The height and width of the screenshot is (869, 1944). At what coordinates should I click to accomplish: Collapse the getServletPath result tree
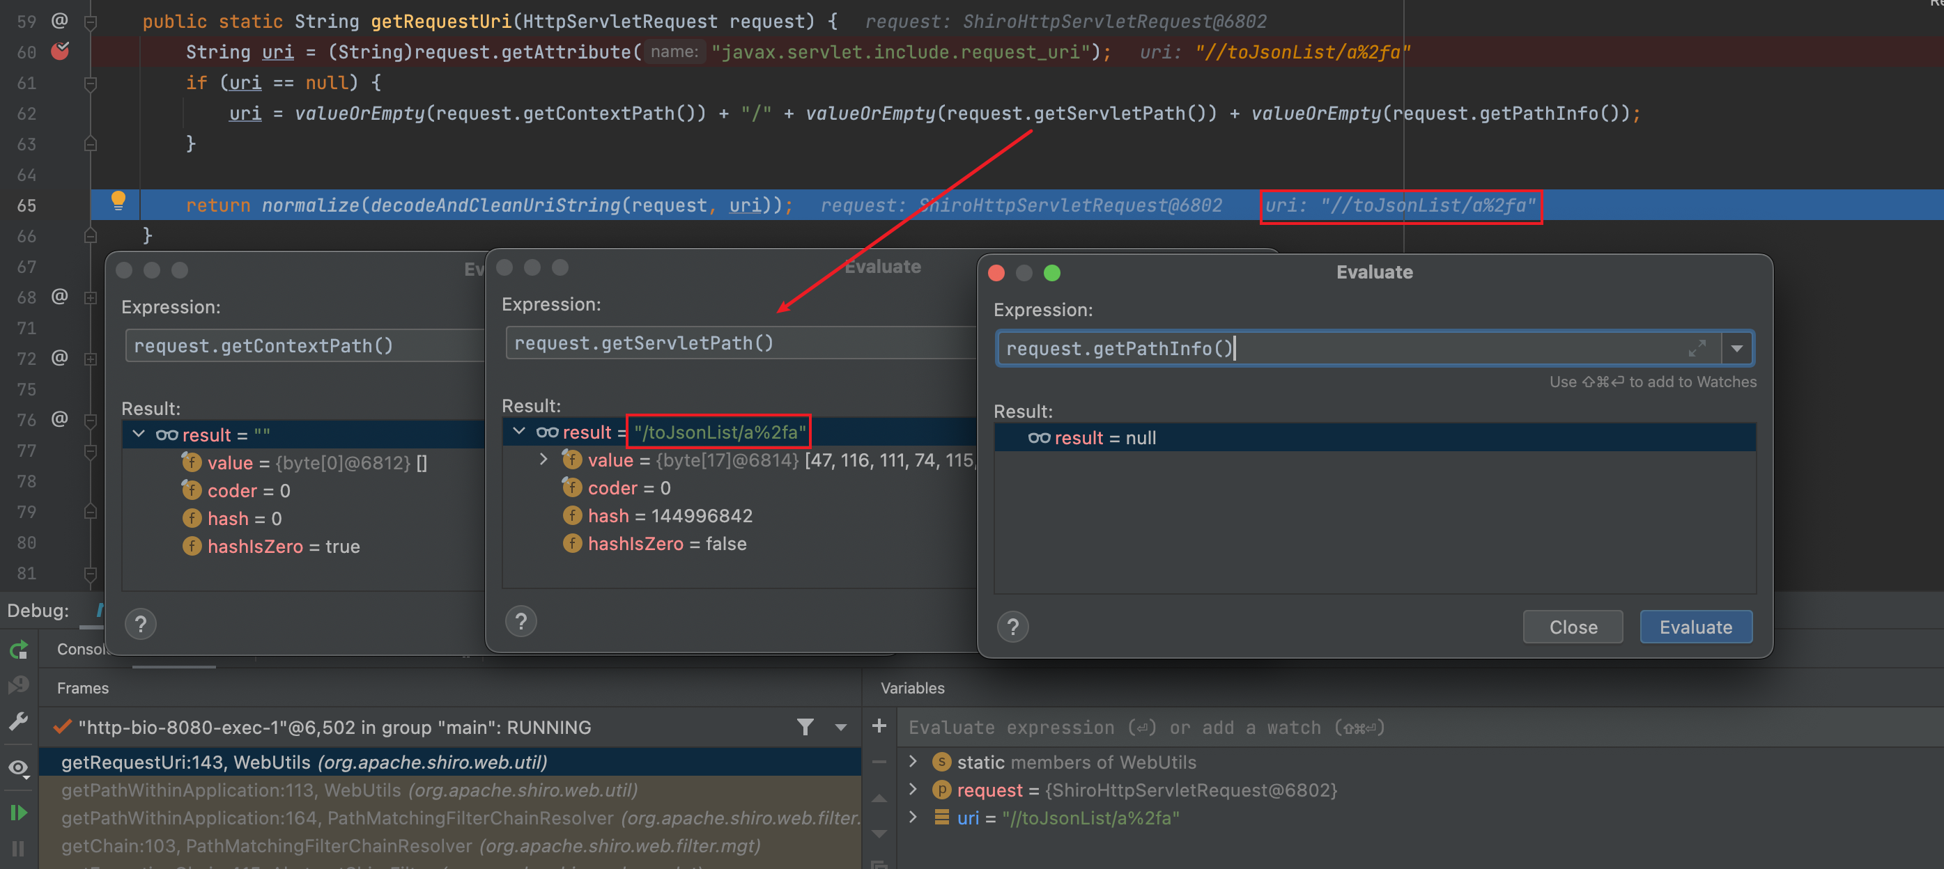(x=519, y=432)
